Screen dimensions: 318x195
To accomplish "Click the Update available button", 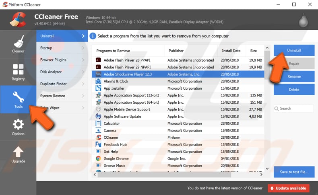I will tap(288, 188).
